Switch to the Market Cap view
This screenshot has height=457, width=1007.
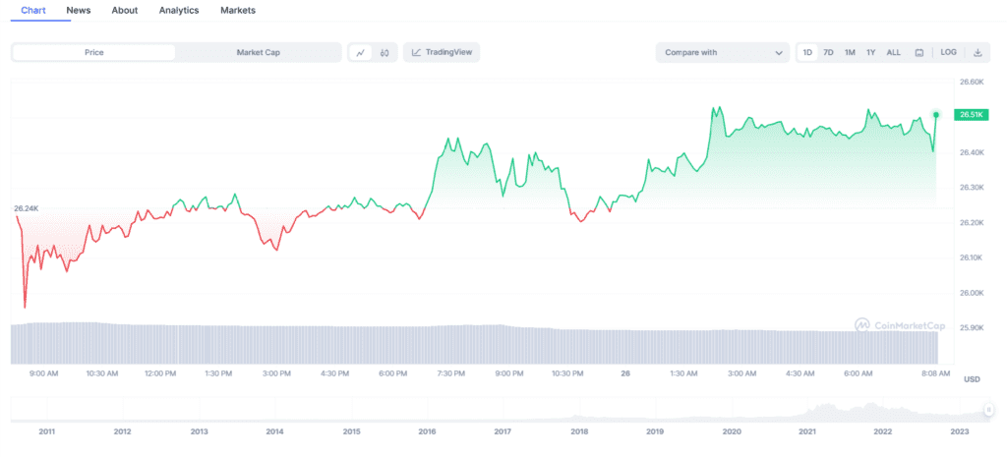259,53
